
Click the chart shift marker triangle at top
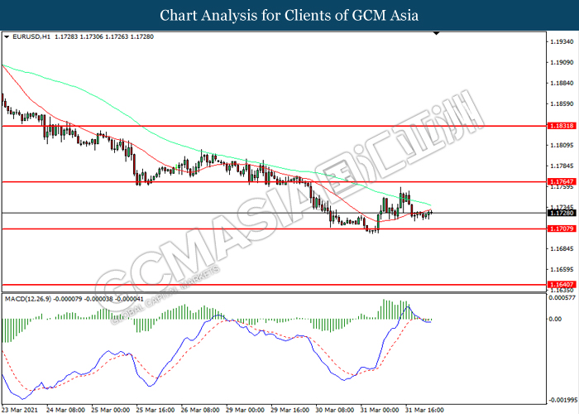(437, 34)
